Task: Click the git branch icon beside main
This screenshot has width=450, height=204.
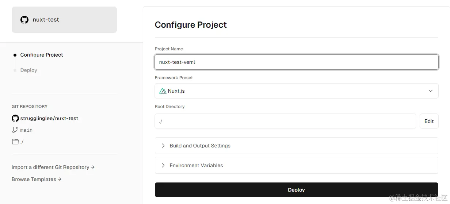Action: point(15,130)
